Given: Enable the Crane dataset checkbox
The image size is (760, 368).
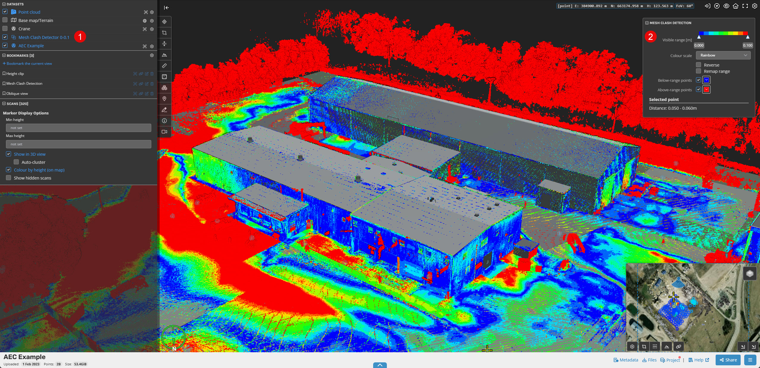Looking at the screenshot, I should point(5,29).
